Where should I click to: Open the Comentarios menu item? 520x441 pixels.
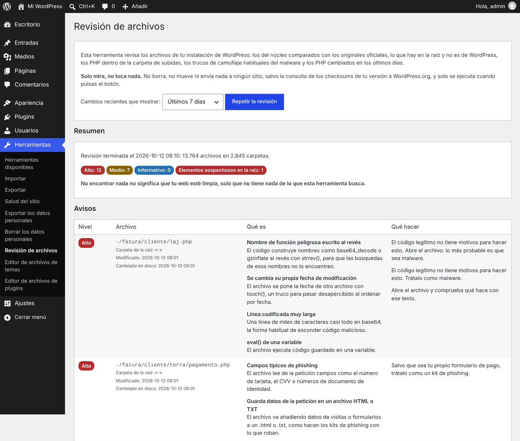tap(32, 85)
